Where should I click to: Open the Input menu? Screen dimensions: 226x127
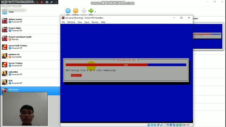pyautogui.click(x=87, y=22)
